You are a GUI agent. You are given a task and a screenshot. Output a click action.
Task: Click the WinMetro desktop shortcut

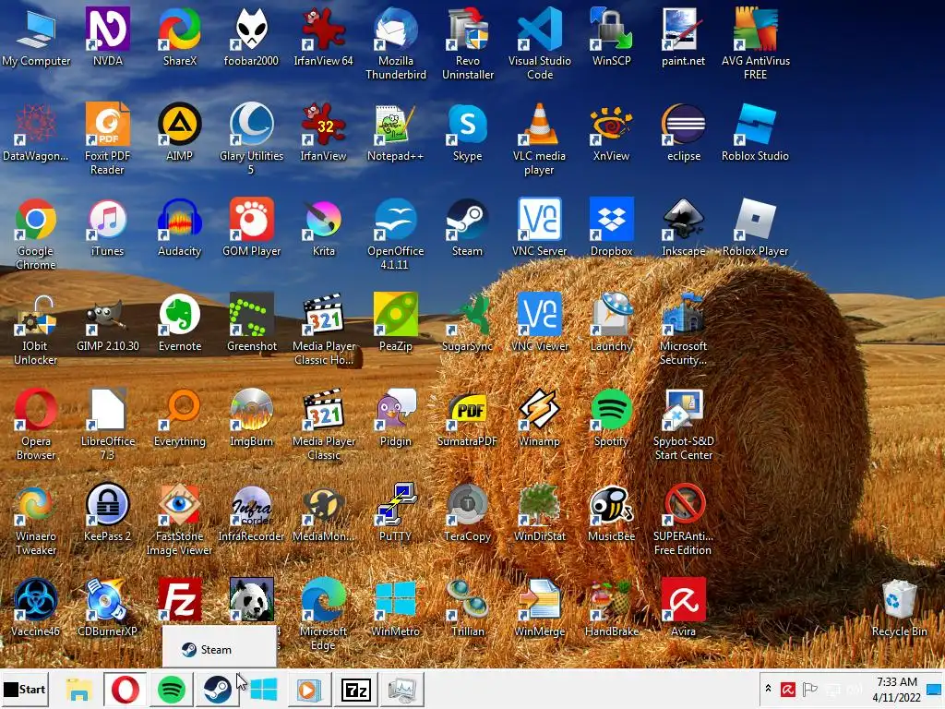click(x=395, y=607)
